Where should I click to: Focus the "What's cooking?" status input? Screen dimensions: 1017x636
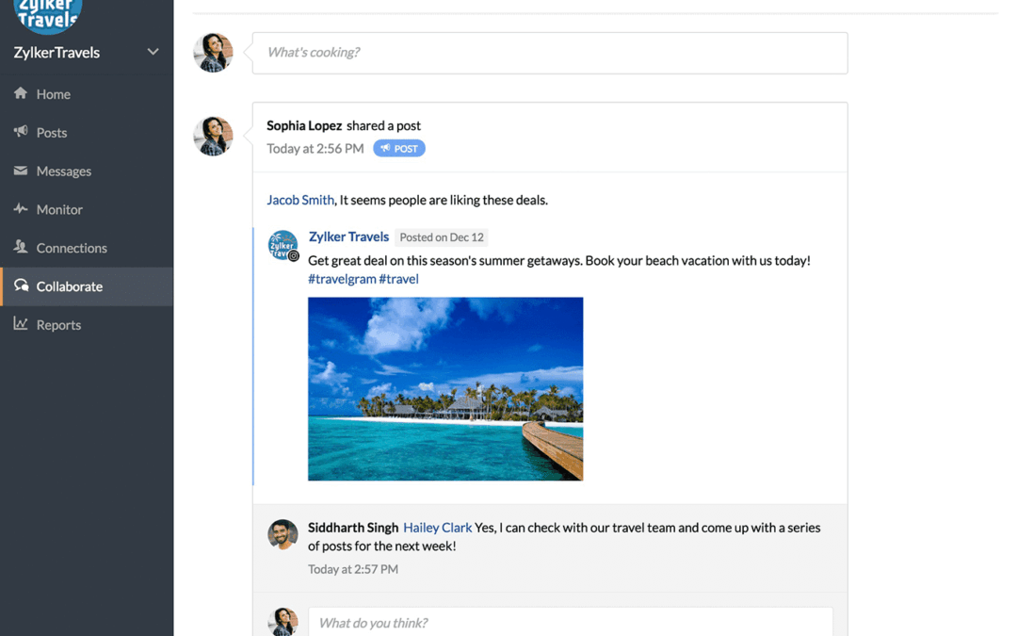point(550,53)
